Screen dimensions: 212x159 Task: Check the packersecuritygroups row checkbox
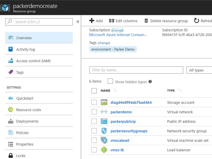[94, 131]
